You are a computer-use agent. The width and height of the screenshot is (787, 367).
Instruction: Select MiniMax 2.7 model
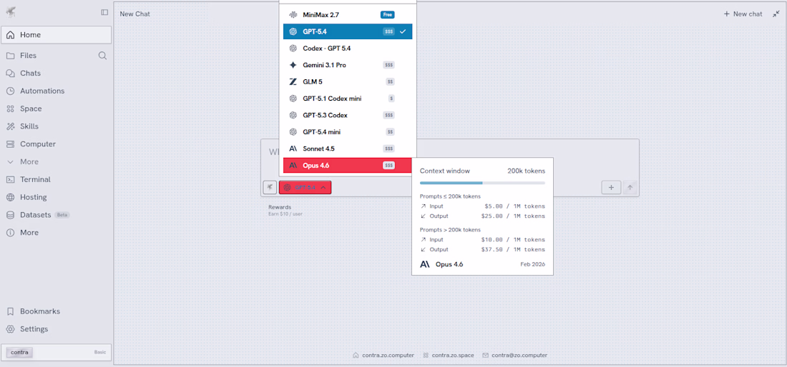coord(348,15)
